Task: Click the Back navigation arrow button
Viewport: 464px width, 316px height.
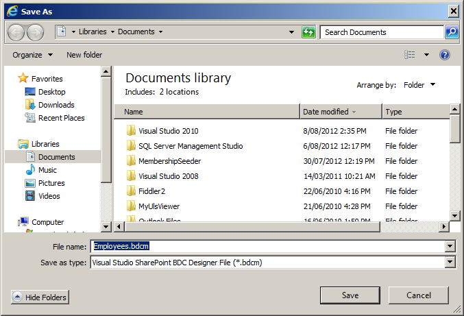Action: [x=16, y=32]
